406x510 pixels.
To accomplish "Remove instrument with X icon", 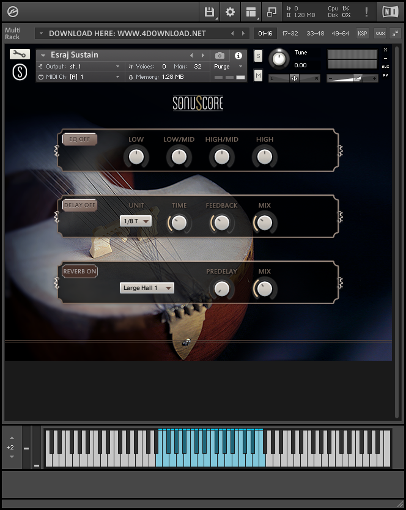I will pyautogui.click(x=385, y=50).
